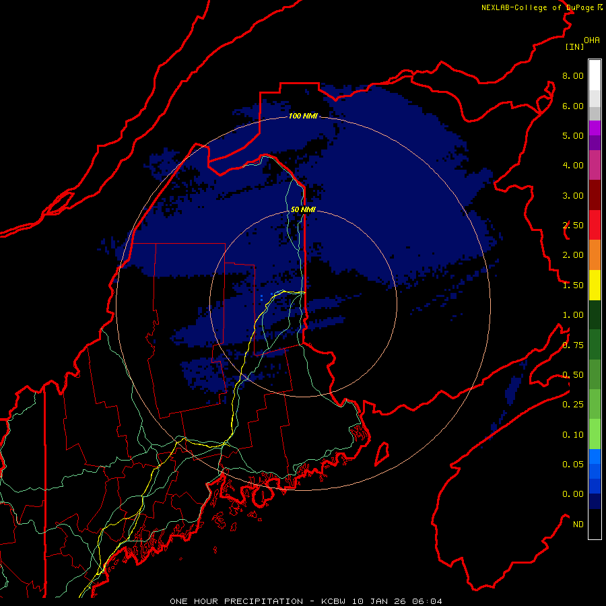Viewport: 606px width, 606px height.
Task: Click the OHA product label
Action: pos(592,40)
